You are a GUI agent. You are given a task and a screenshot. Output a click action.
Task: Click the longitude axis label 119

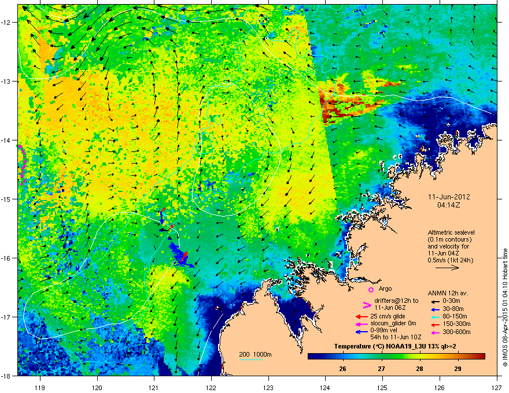(40, 387)
